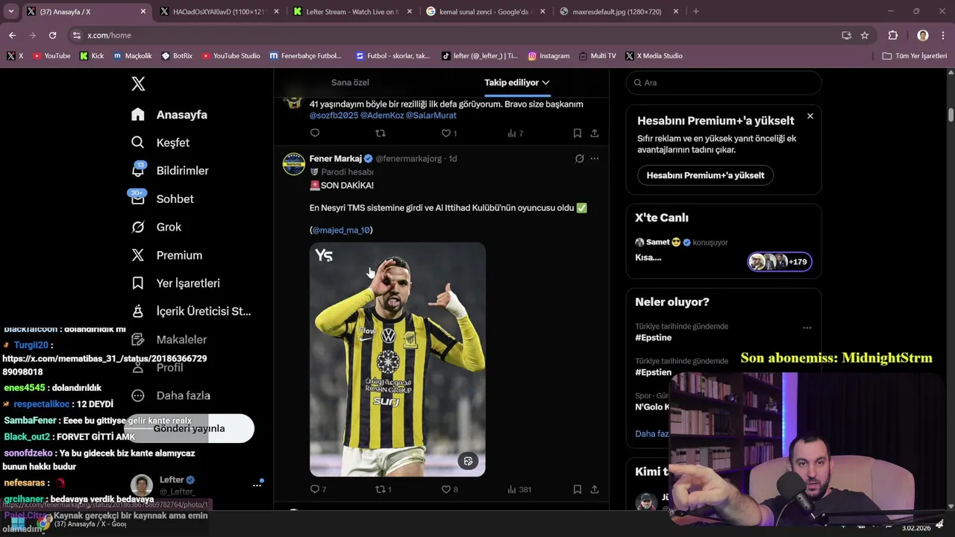Screen dimensions: 955x537
Task: Open a new browser tab
Action: [696, 11]
